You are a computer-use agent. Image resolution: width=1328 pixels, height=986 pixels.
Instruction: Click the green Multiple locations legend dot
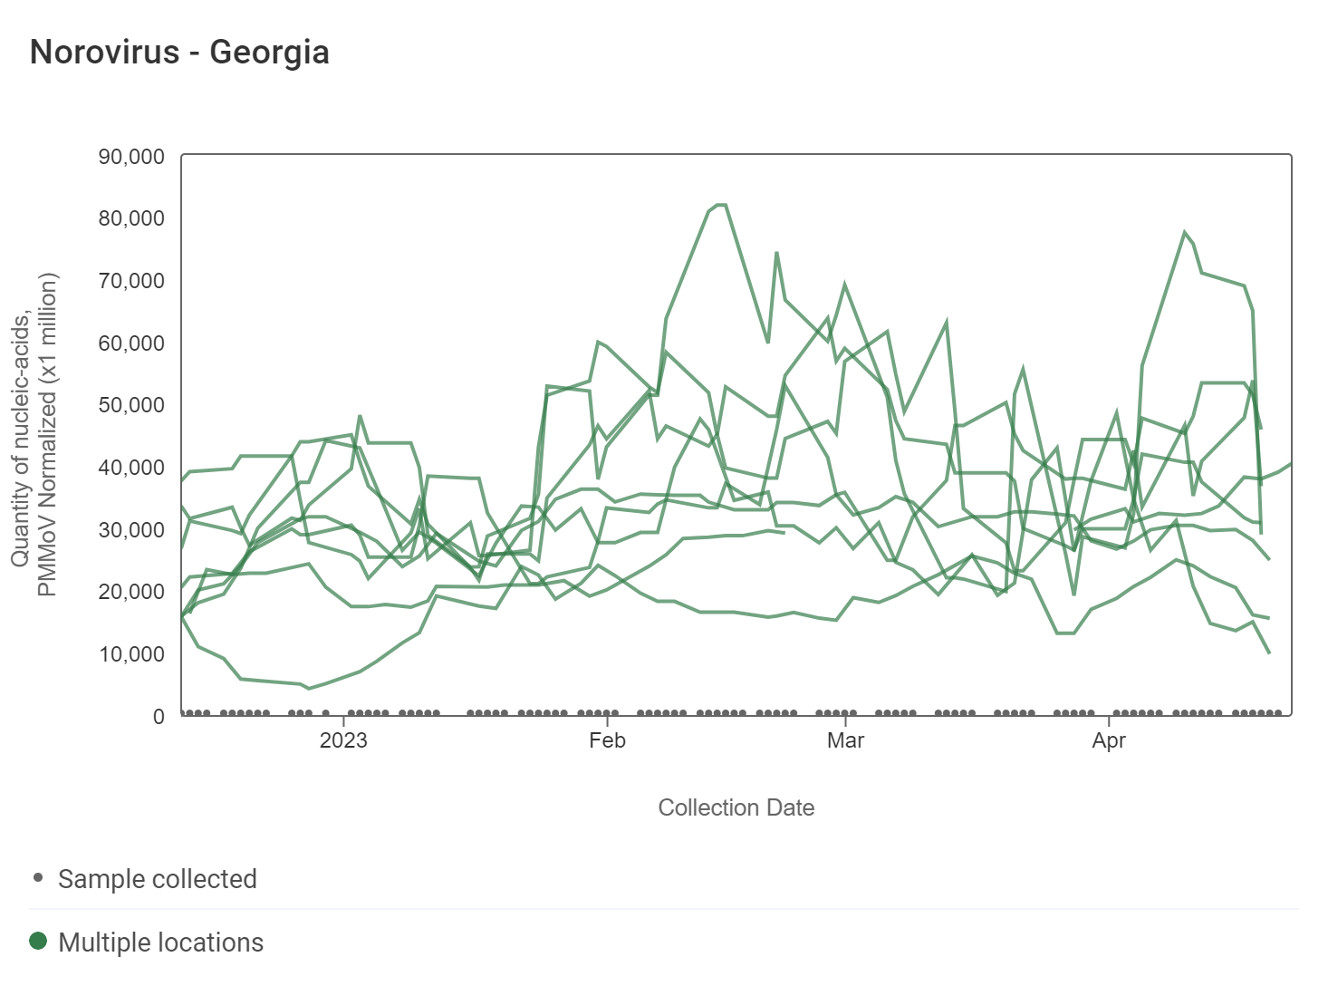click(x=38, y=941)
